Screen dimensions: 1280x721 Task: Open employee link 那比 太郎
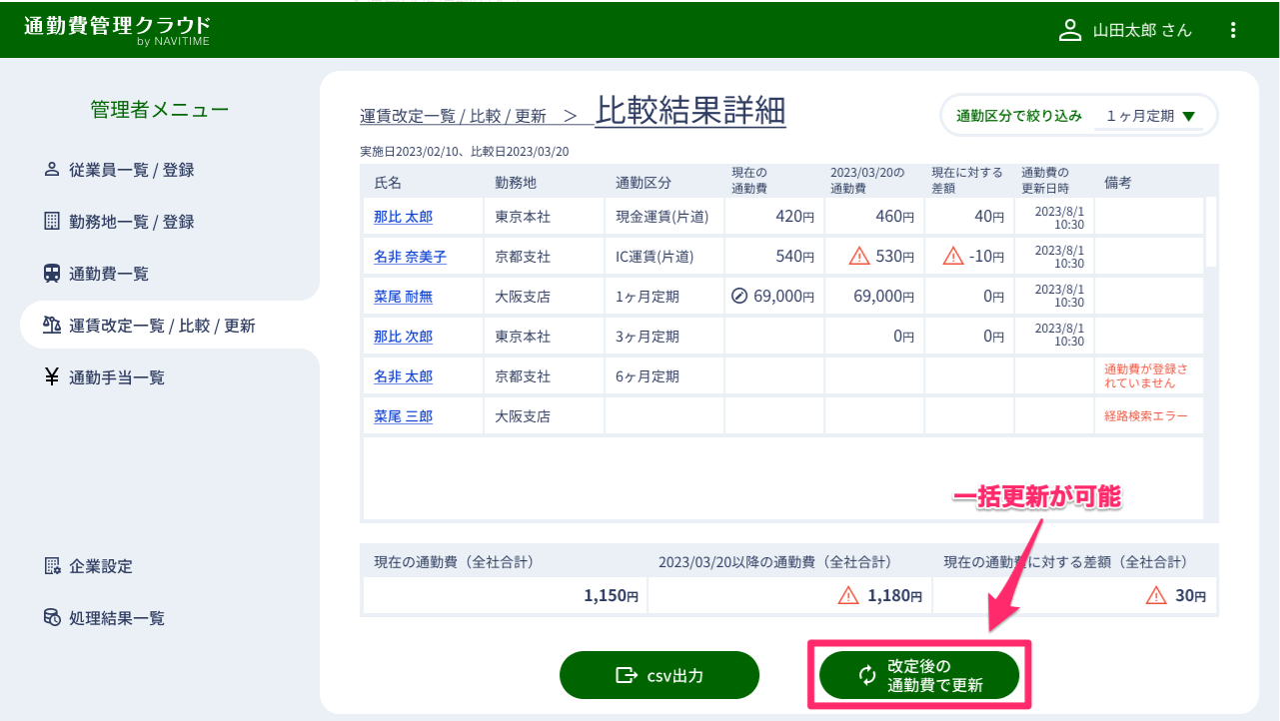click(x=403, y=216)
